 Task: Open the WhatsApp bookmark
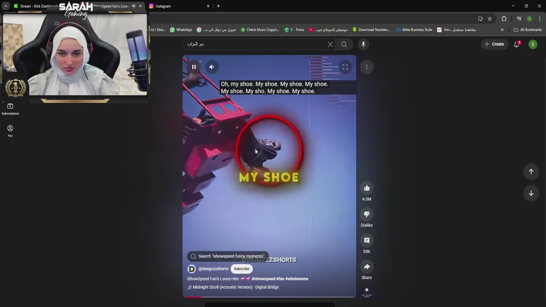tap(181, 30)
